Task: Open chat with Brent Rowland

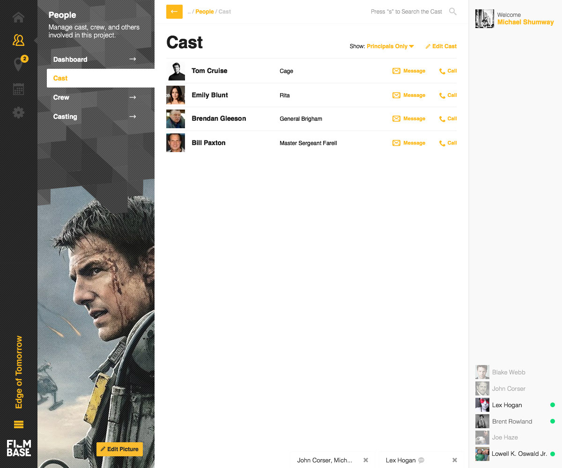Action: [x=515, y=421]
